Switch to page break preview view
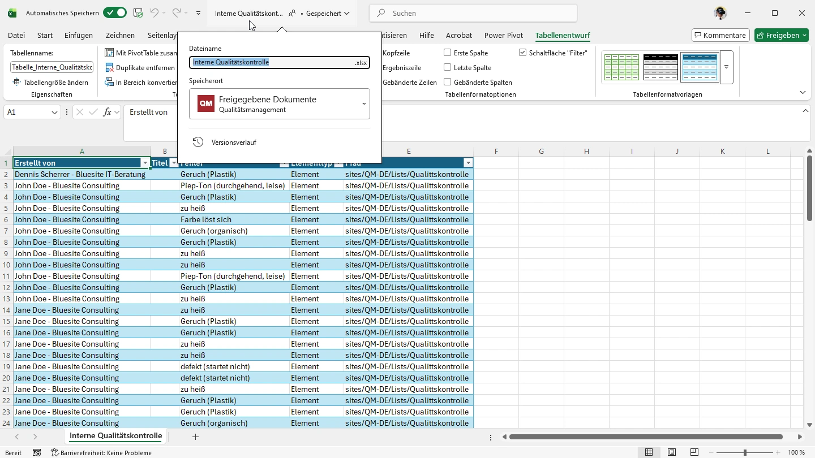The image size is (815, 458). click(694, 452)
